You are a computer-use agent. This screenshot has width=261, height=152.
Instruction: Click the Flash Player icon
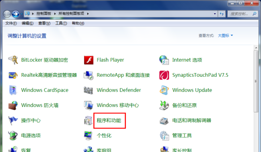coord(89,60)
